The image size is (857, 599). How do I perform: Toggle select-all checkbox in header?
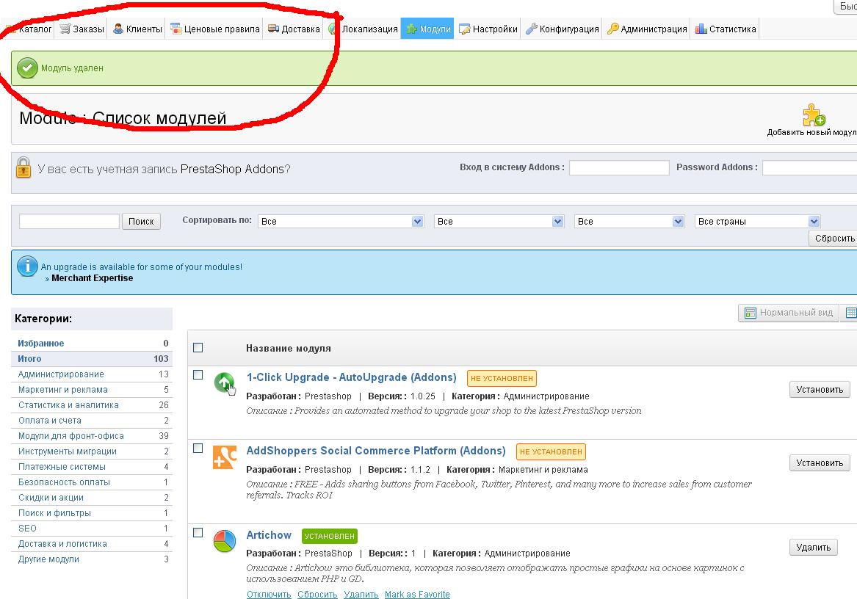[198, 348]
